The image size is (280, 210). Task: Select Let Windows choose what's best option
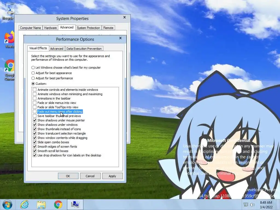(x=33, y=68)
